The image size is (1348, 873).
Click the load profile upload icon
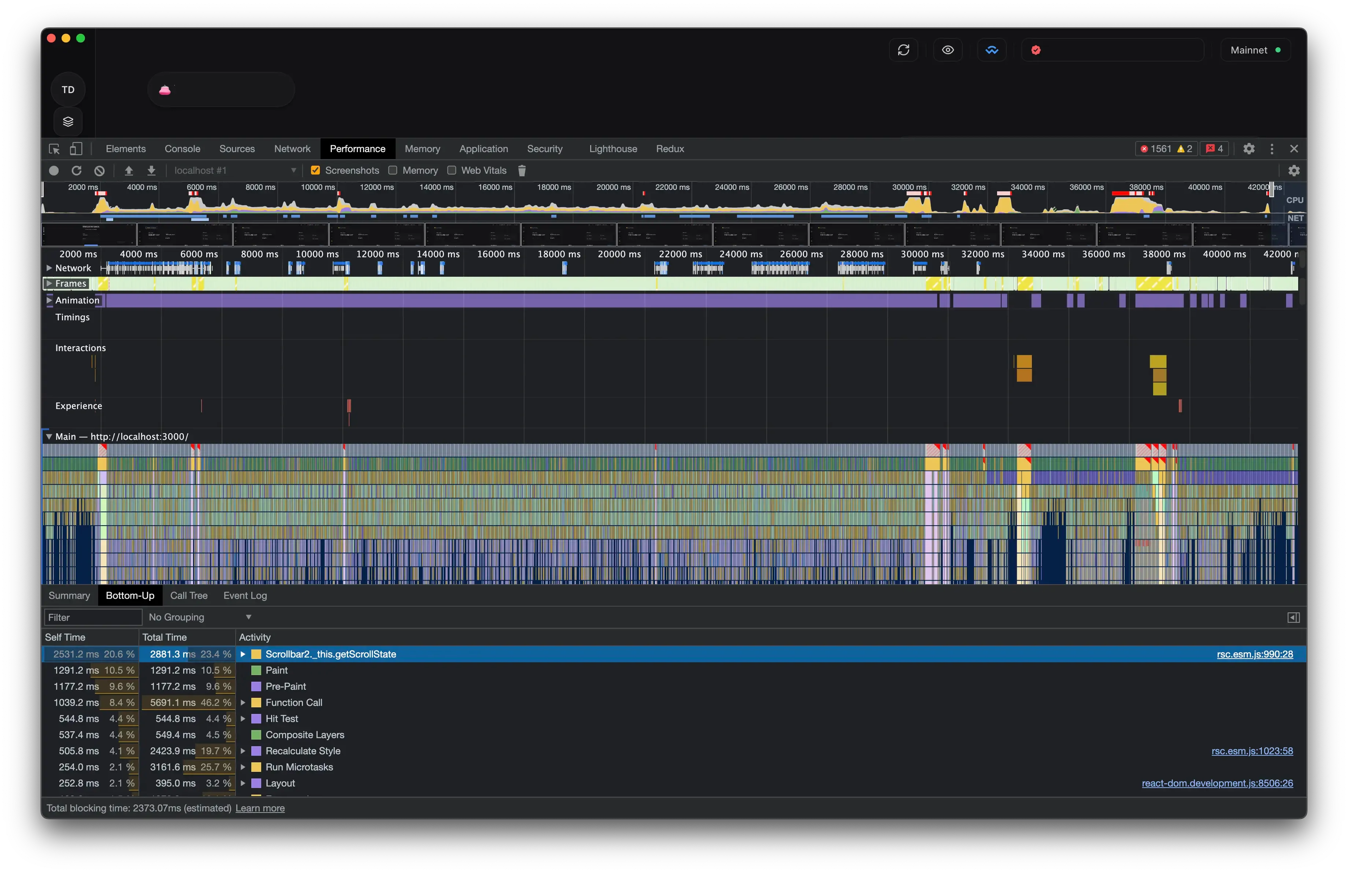(x=129, y=170)
